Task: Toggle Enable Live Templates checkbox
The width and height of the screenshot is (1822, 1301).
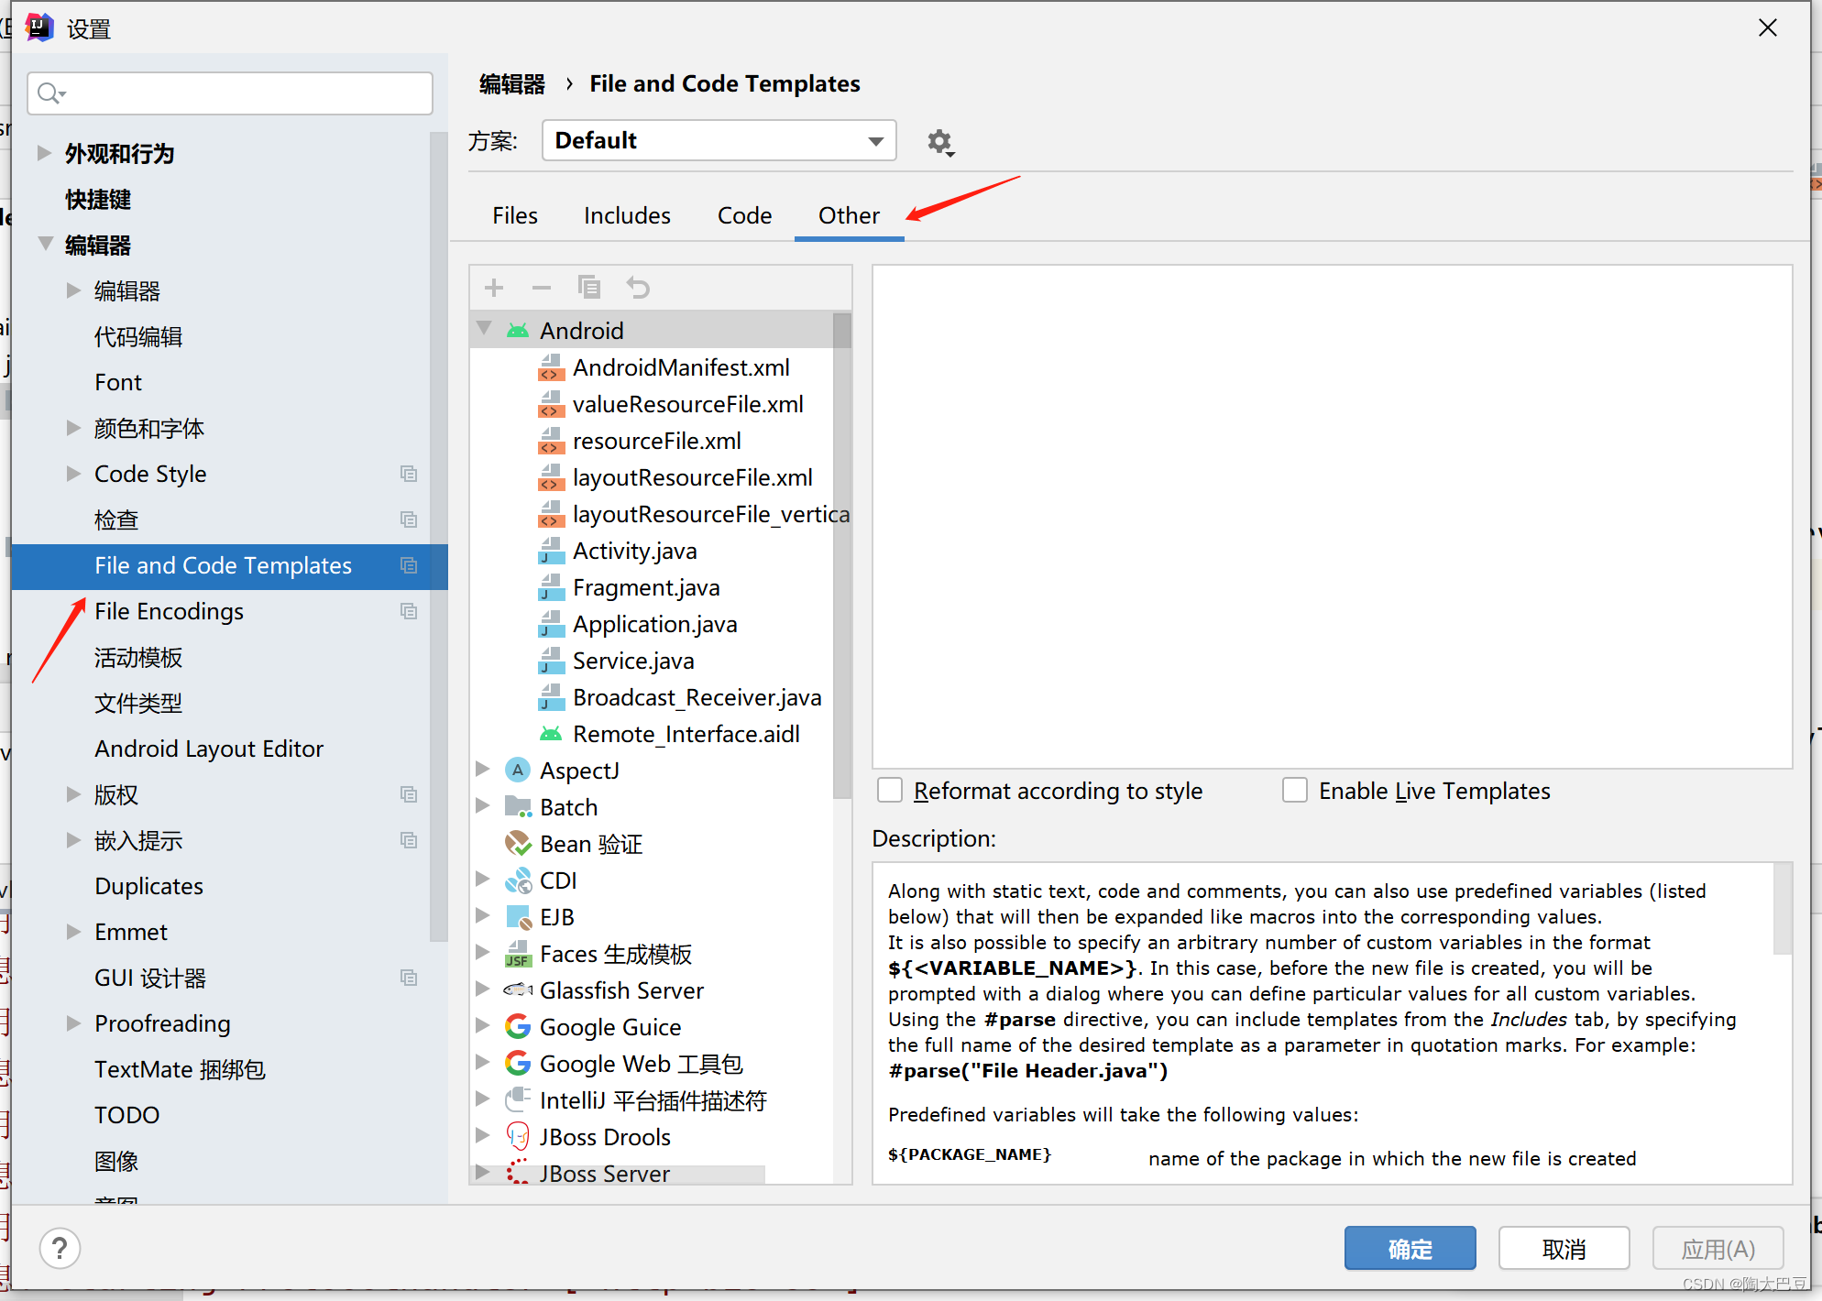Action: (1295, 790)
